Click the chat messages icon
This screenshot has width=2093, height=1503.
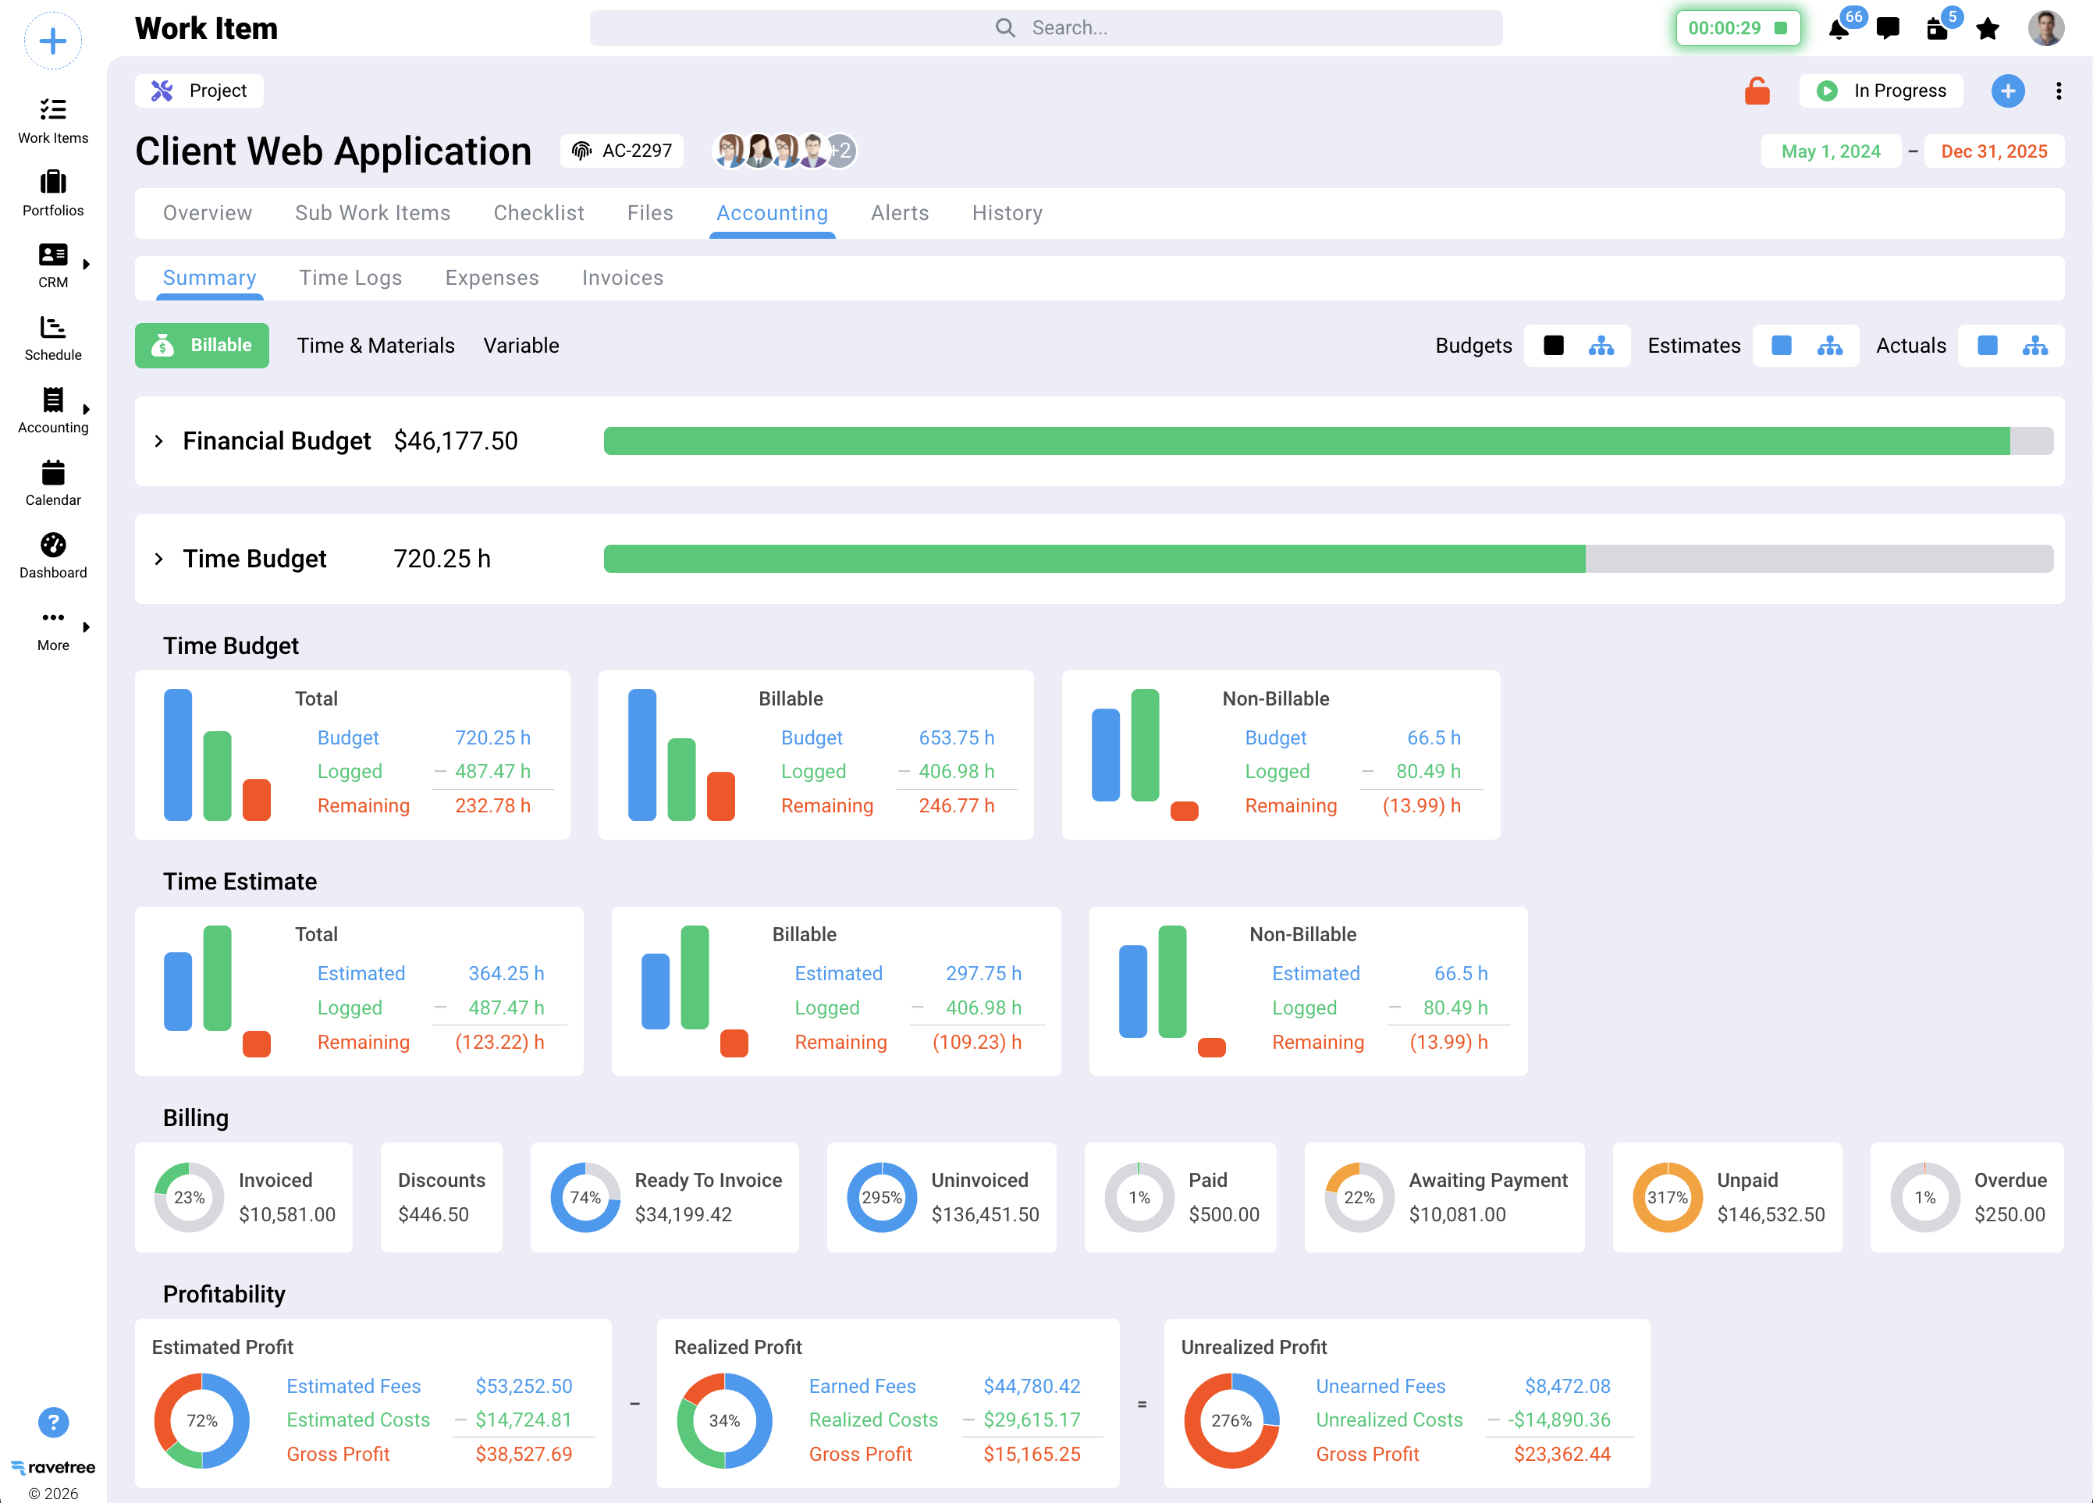(x=1887, y=29)
